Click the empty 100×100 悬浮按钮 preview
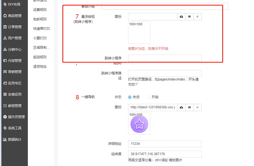This screenshot has width=254, height=166. pos(139,33)
